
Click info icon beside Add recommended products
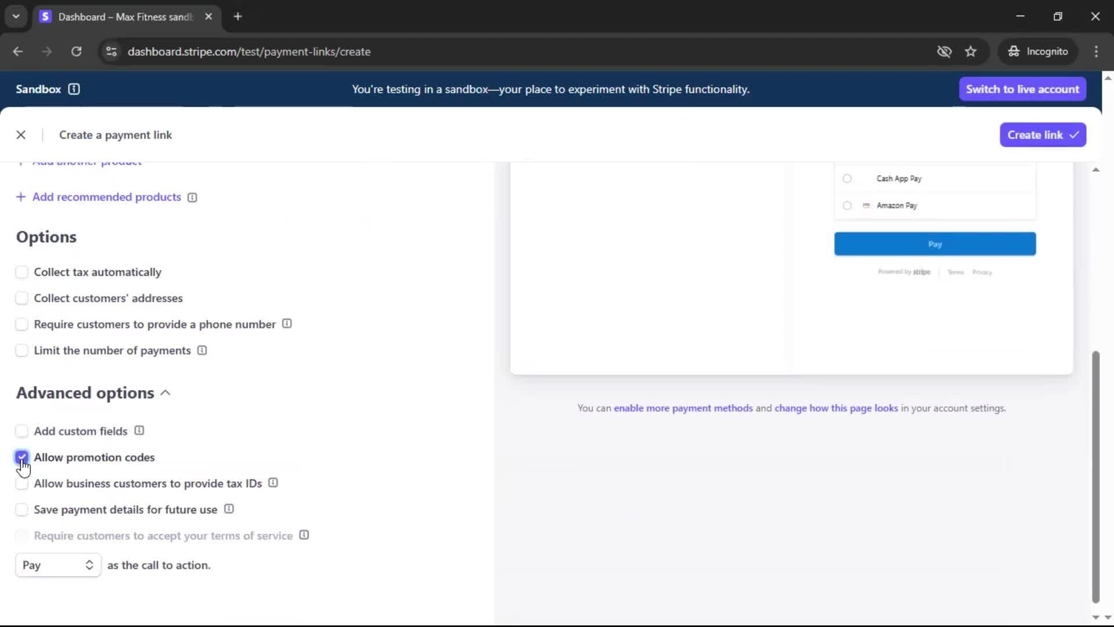point(192,197)
